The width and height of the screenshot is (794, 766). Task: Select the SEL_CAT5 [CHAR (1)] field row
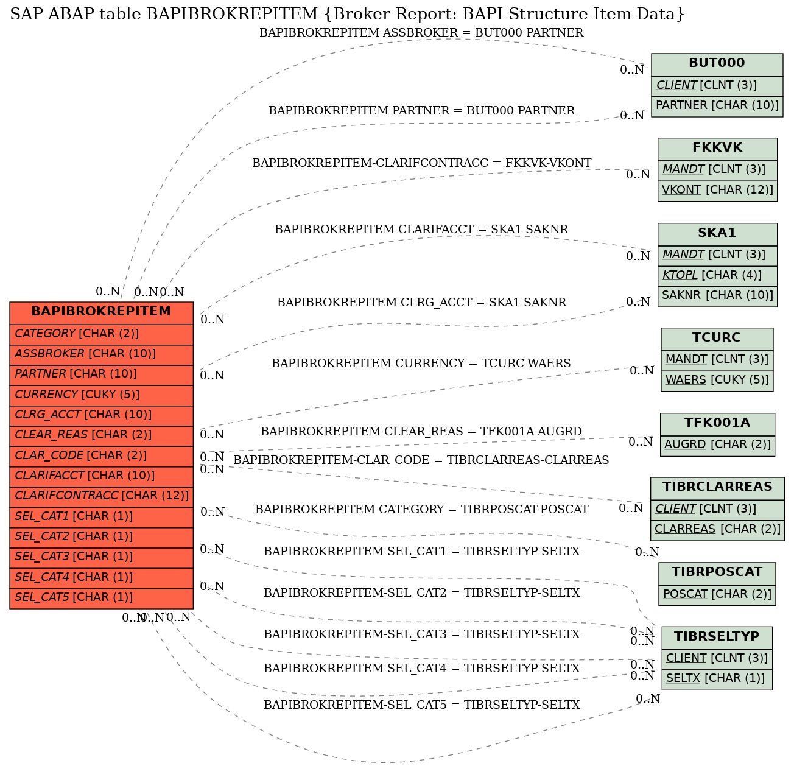click(x=102, y=598)
